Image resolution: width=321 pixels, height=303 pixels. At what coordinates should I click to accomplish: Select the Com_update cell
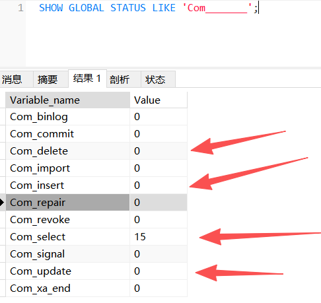coord(67,271)
